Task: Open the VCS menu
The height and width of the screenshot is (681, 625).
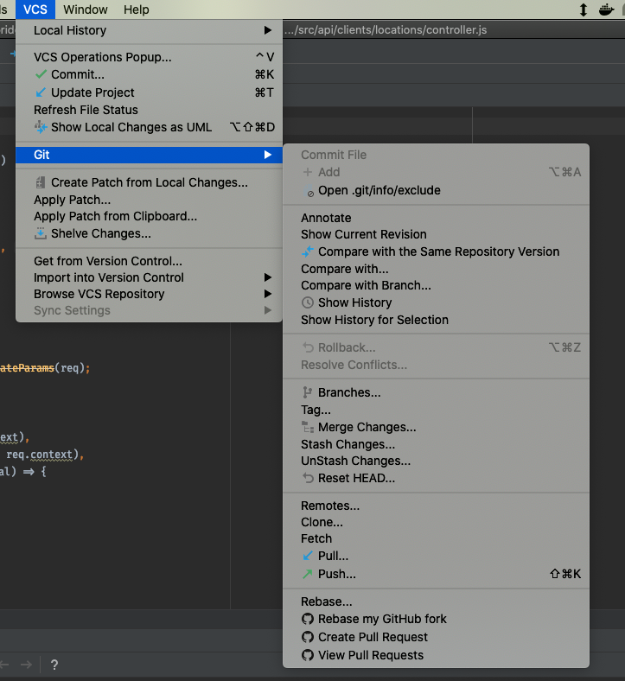Action: coord(35,10)
